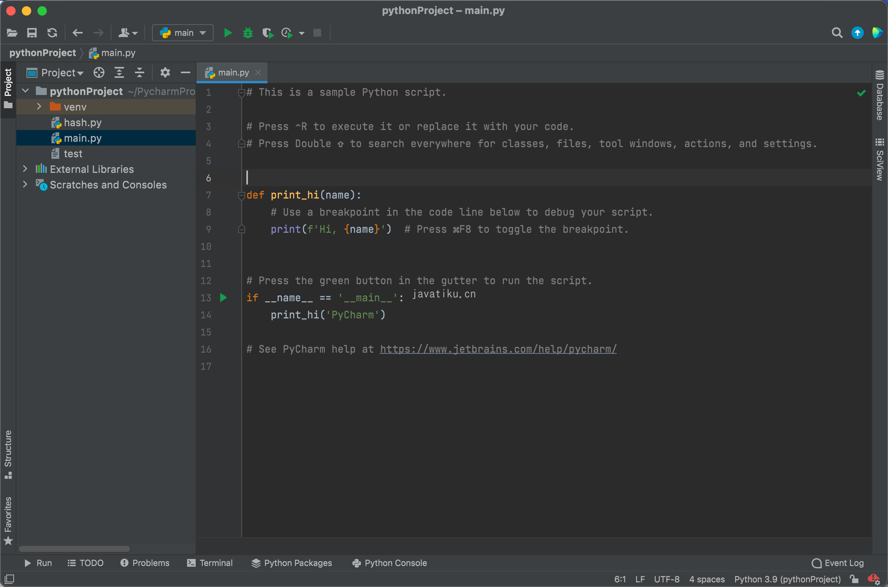The height and width of the screenshot is (587, 888).
Task: Click the JetBrains Toolbox colorful icon
Action: 877,33
